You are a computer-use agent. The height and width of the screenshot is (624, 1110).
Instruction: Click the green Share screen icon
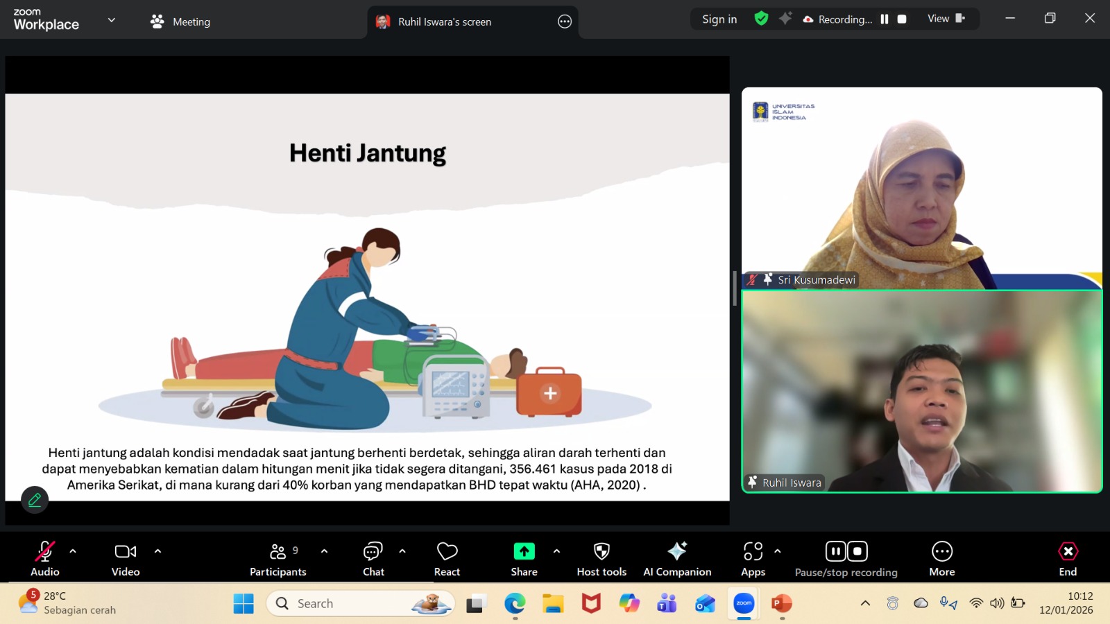pyautogui.click(x=524, y=551)
